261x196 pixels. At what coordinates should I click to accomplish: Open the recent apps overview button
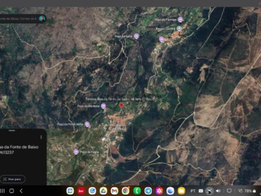(x=11, y=191)
